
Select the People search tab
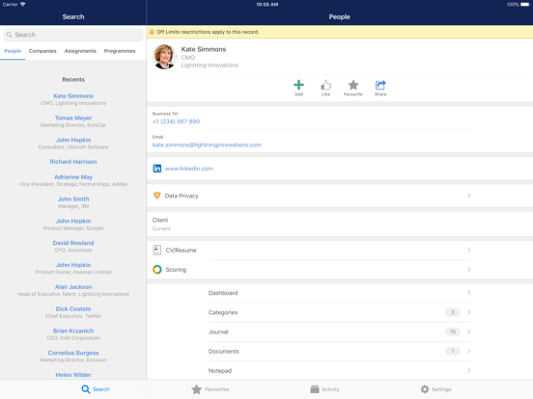tap(13, 51)
